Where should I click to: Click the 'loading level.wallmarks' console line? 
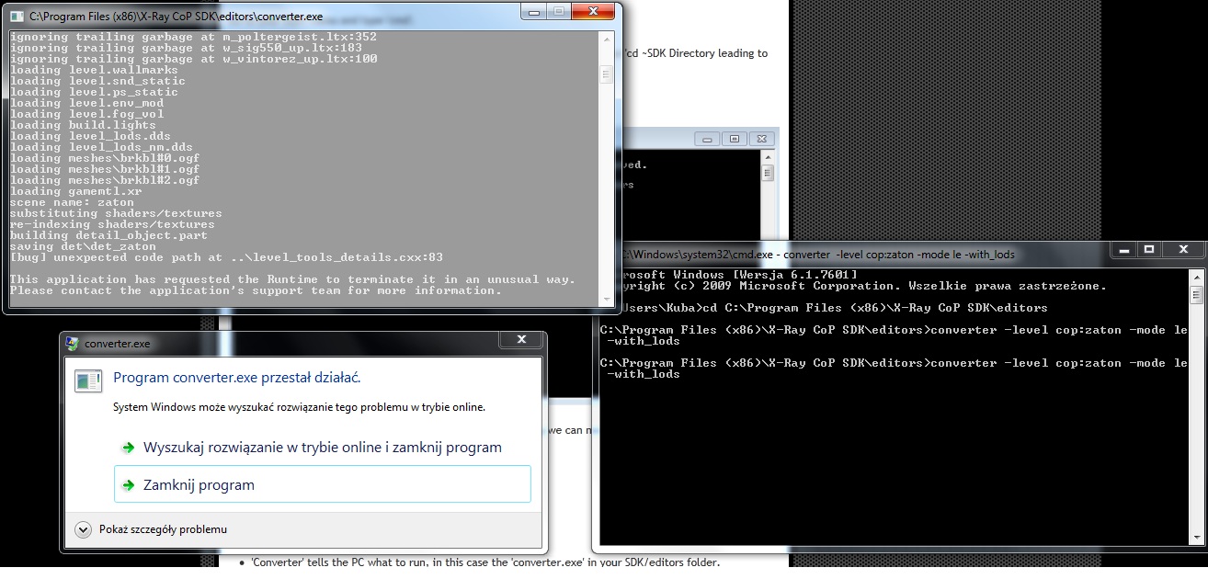coord(94,70)
